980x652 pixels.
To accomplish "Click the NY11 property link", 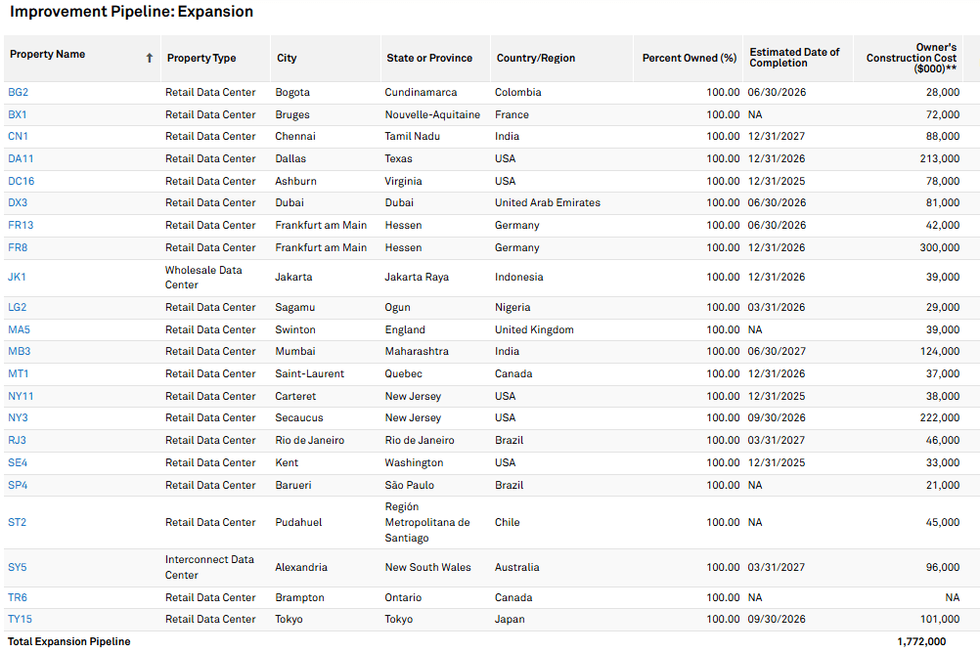I will [21, 396].
